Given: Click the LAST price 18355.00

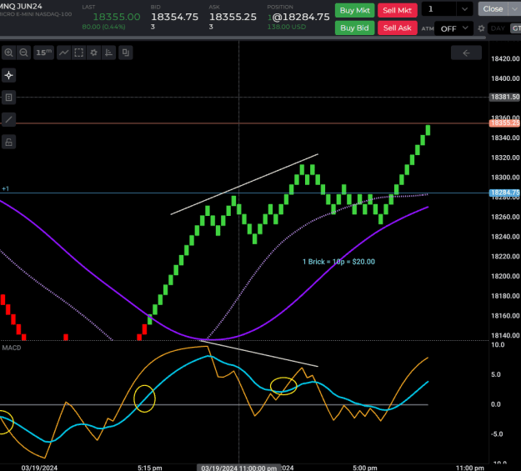Looking at the screenshot, I should [117, 17].
